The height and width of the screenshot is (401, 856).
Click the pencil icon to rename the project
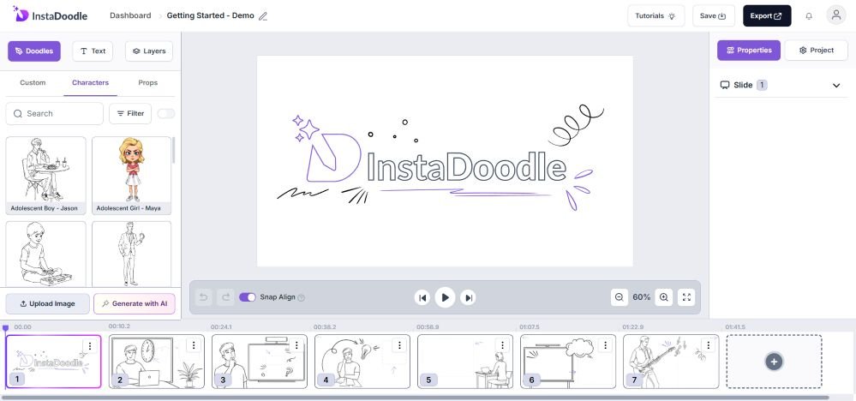tap(263, 16)
